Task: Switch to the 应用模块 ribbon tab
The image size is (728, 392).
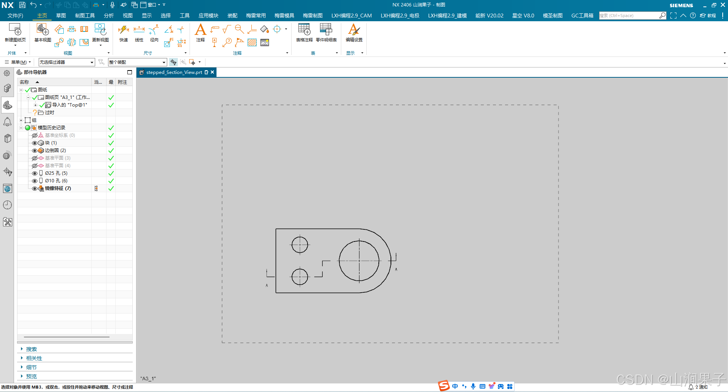Action: (209, 16)
